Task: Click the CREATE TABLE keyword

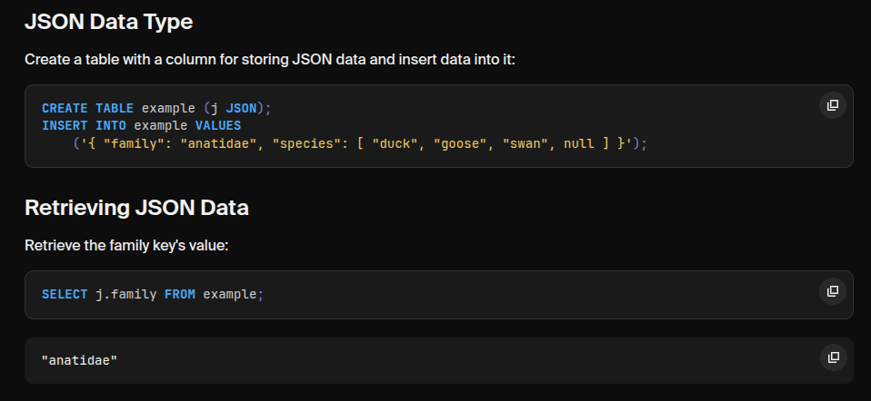Action: (87, 108)
